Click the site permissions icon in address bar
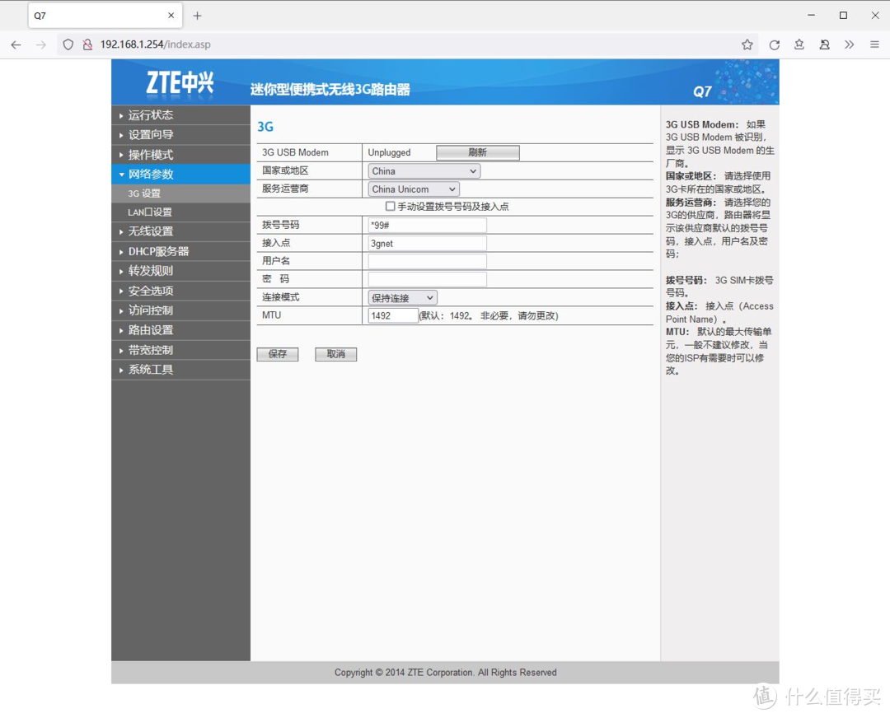The width and height of the screenshot is (890, 718). 87,44
